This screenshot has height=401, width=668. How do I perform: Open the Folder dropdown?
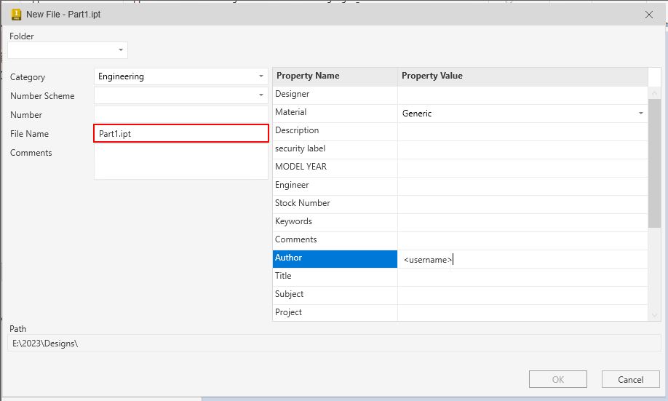120,50
